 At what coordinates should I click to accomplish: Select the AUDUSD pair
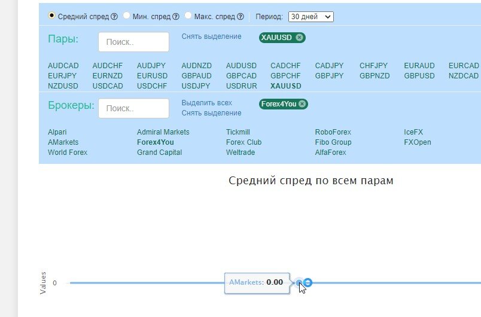click(241, 66)
